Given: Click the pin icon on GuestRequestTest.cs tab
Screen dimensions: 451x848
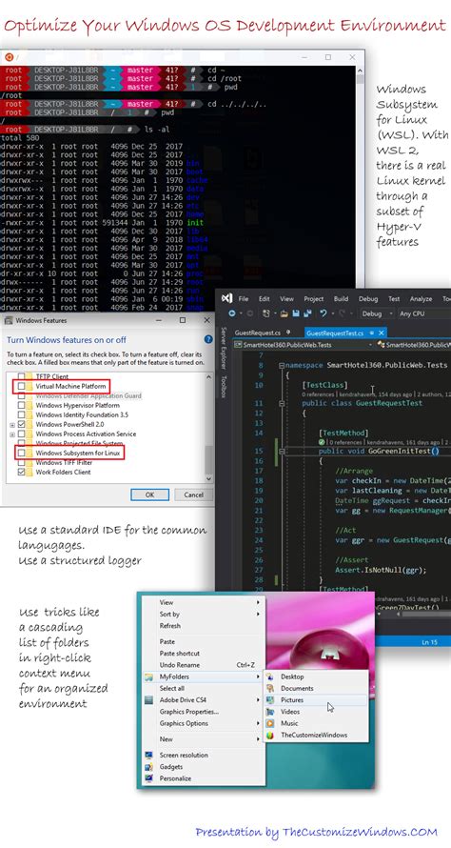Looking at the screenshot, I should (x=372, y=333).
